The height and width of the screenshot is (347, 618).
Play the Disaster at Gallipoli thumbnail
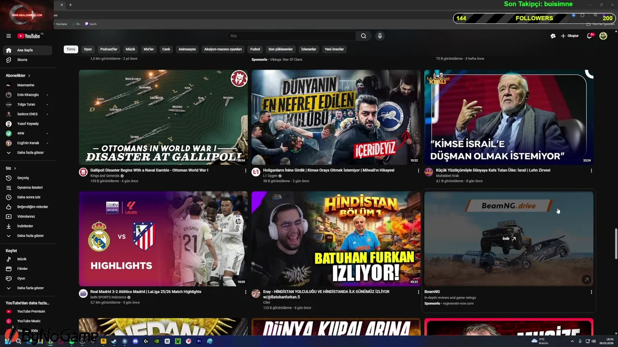tap(163, 117)
